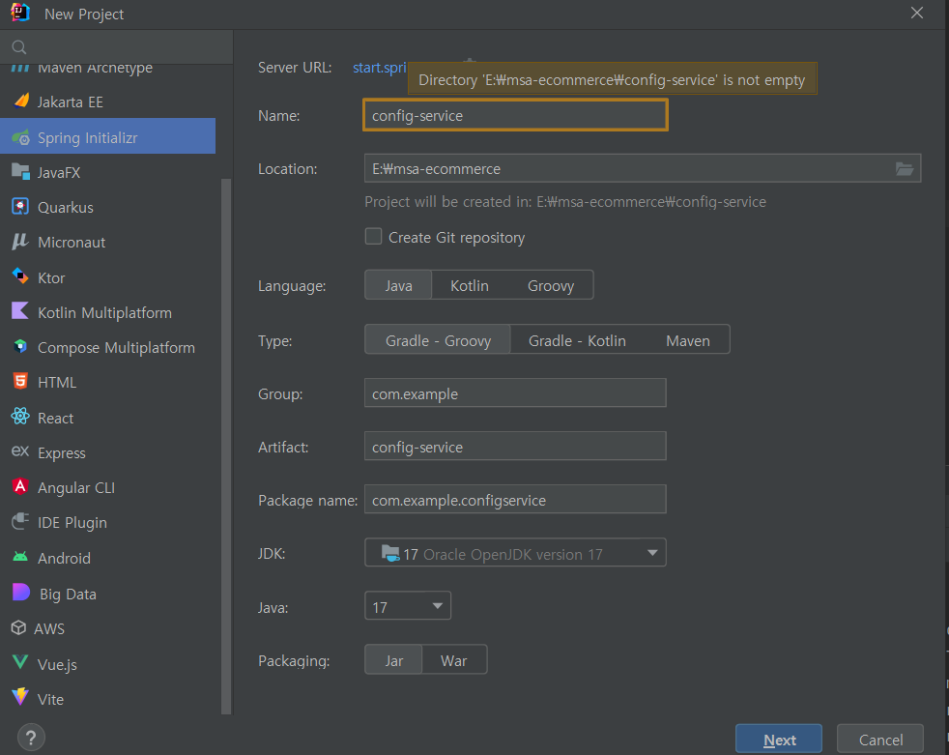
Task: Click the IntelliJ logo in title bar
Action: 20,13
